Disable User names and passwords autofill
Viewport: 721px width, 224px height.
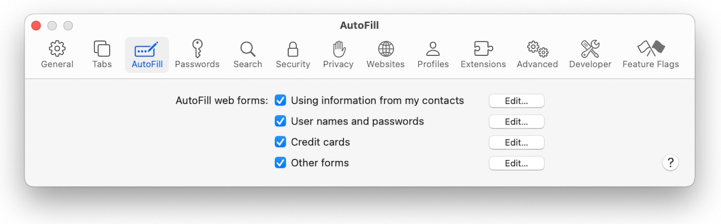pyautogui.click(x=280, y=121)
